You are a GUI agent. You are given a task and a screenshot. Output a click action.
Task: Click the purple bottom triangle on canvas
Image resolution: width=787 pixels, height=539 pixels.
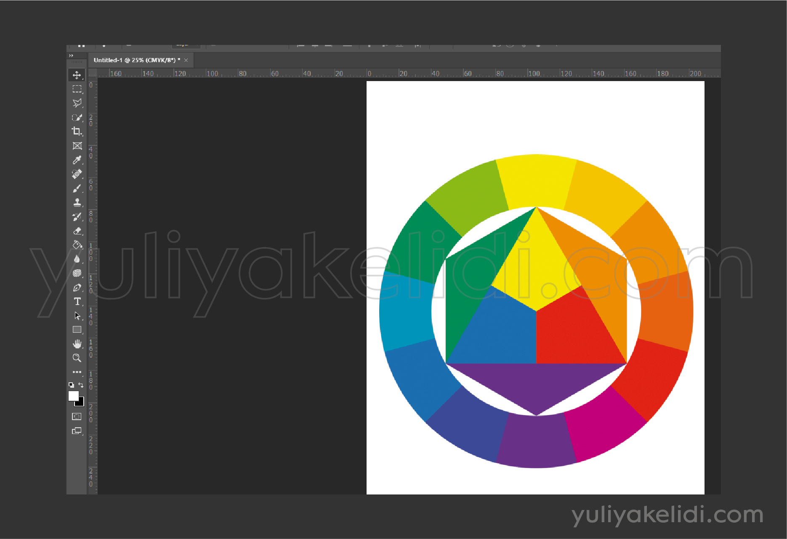point(536,384)
